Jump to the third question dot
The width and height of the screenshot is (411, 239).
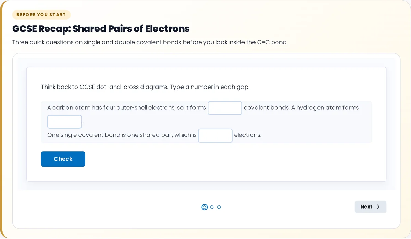coord(219,207)
